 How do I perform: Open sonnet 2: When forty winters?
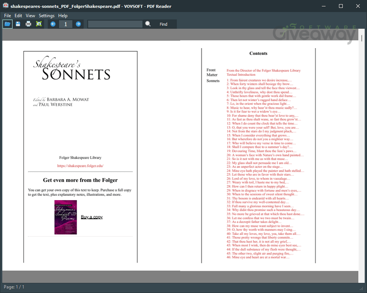260,84
